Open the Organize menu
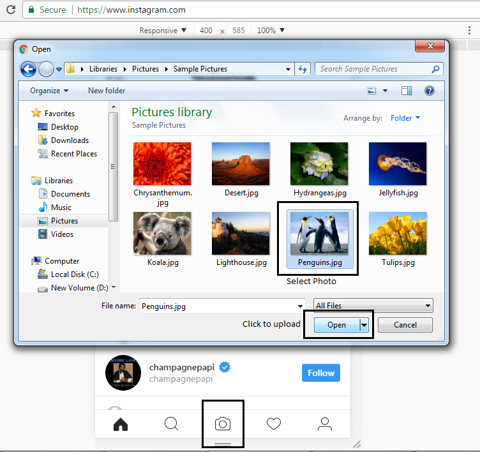This screenshot has height=452, width=480. (49, 91)
